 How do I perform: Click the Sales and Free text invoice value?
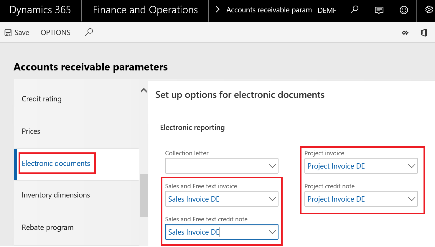tap(194, 199)
